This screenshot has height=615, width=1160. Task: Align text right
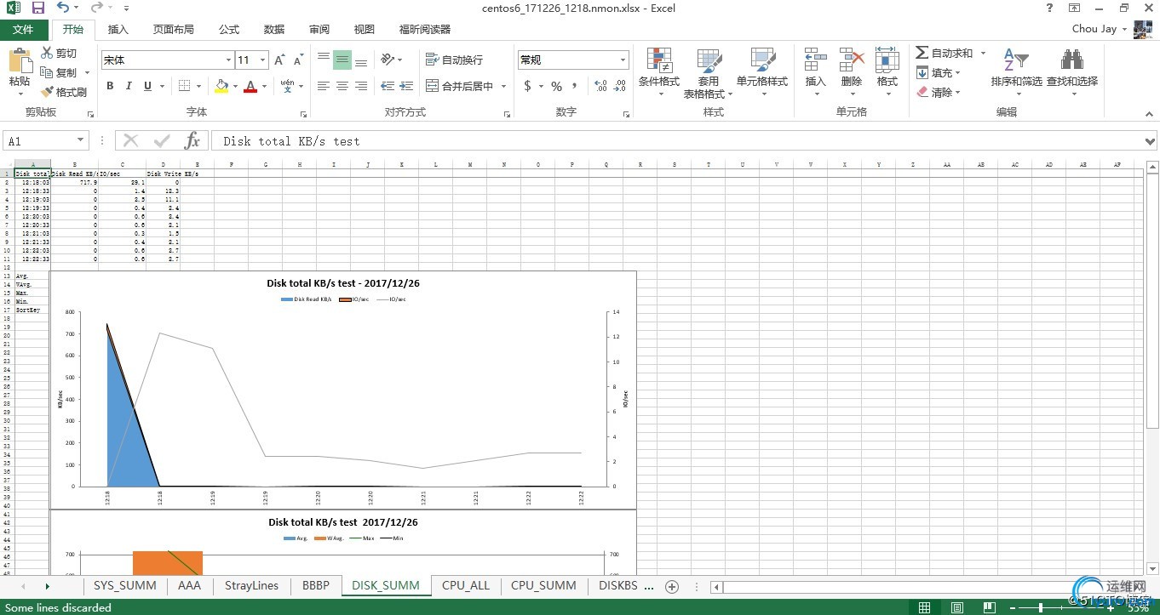[361, 86]
